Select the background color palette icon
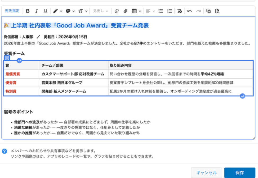258x178 pixels. (68, 11)
